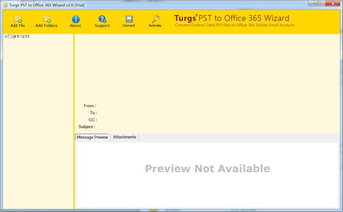343x212 pixels.
Task: Click inside the Preview Not Available pane
Action: (207, 175)
